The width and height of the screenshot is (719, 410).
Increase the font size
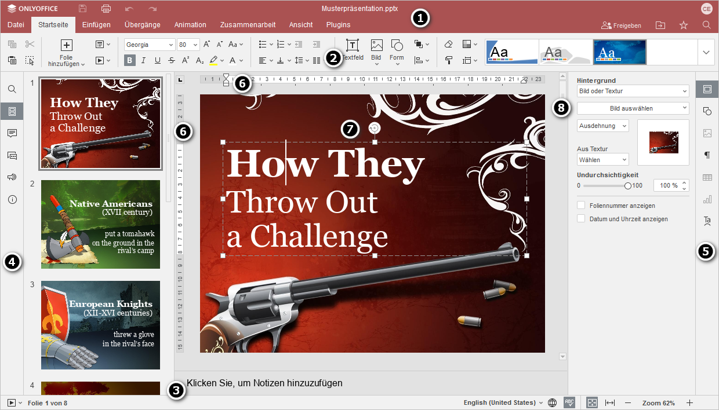pos(207,44)
